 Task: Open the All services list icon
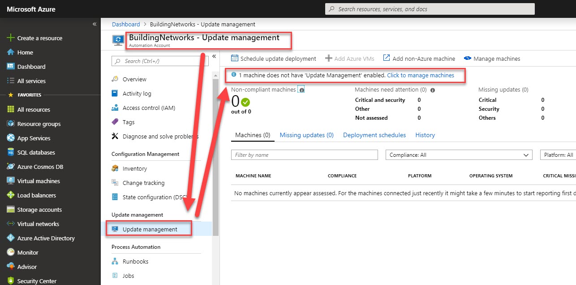point(11,81)
